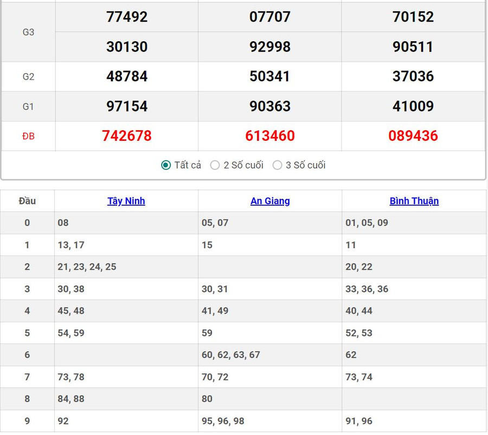The height and width of the screenshot is (435, 488).
Task: Select the 'Tất cả' radio option
Action: pos(166,165)
